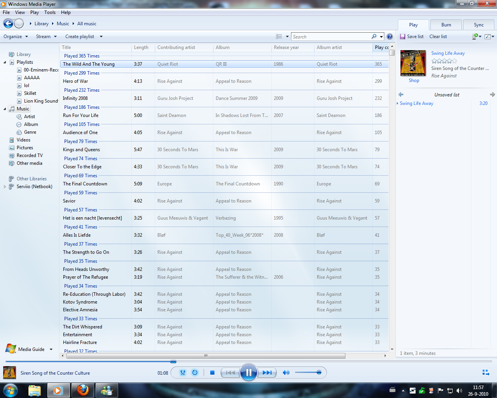This screenshot has width=497, height=398.
Task: Open the search options dropdown arrow
Action: [382, 37]
